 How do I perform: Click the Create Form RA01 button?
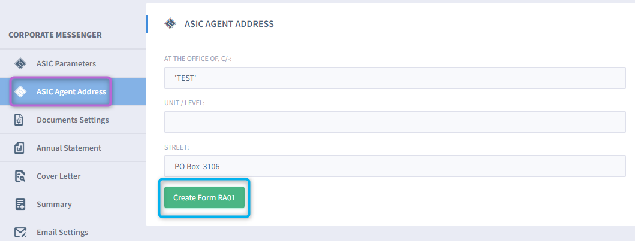tap(204, 197)
